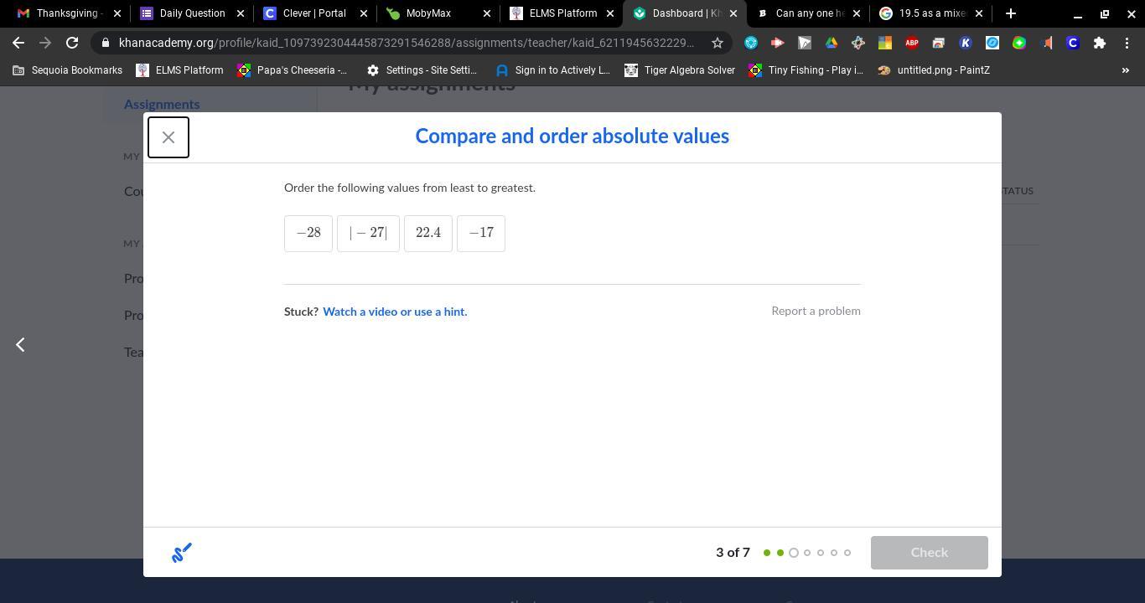
Task: Open the yellow and blue squares extension
Action: point(885,43)
